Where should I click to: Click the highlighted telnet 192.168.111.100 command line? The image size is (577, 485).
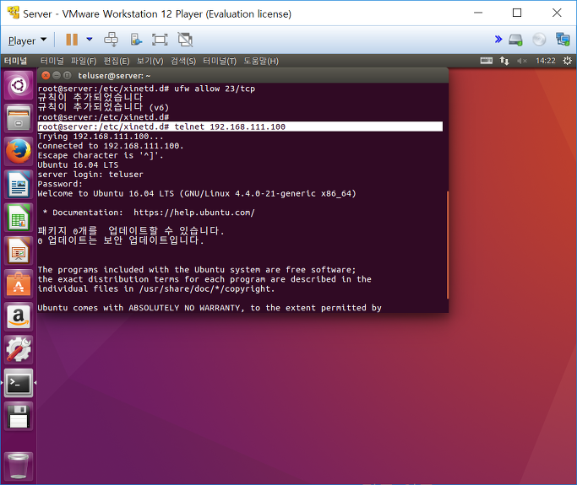[x=240, y=127]
